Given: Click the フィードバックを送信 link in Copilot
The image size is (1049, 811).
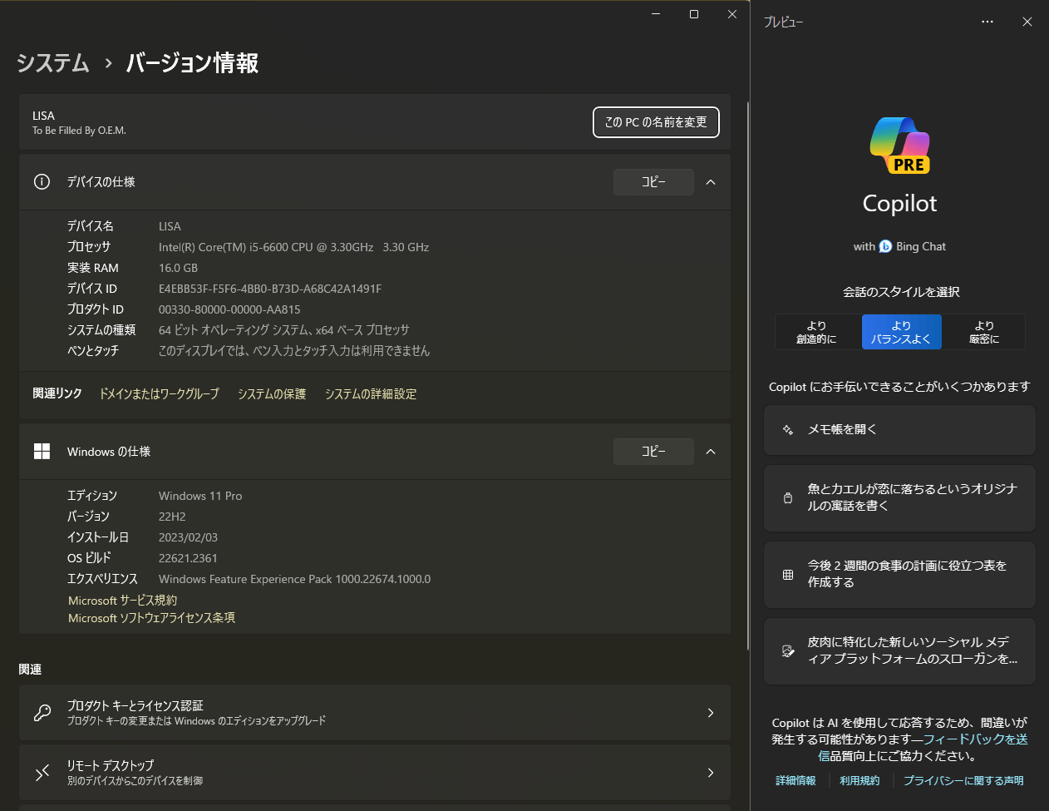Looking at the screenshot, I should (975, 739).
